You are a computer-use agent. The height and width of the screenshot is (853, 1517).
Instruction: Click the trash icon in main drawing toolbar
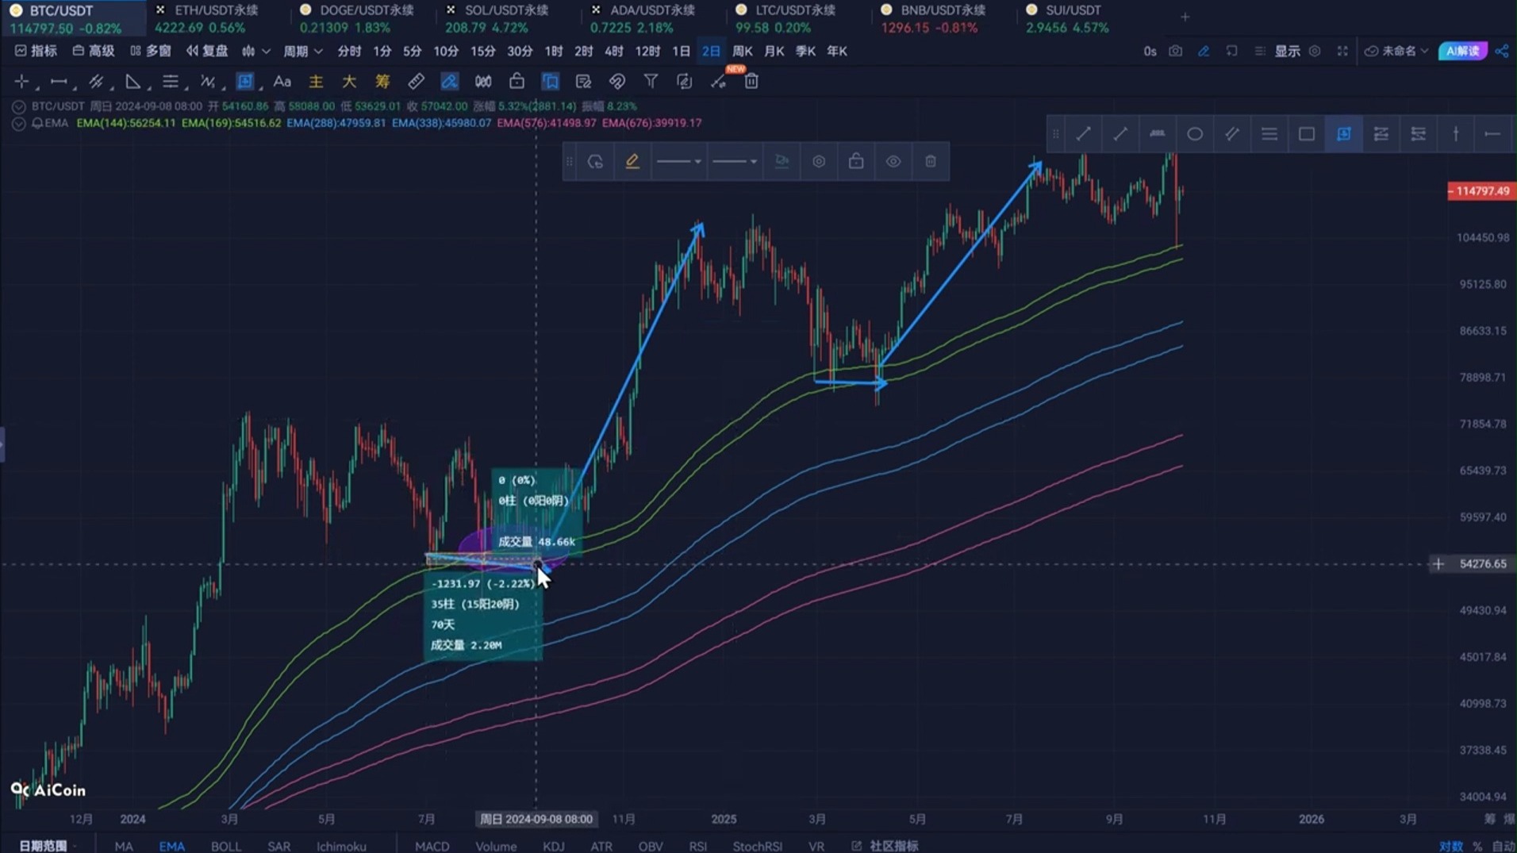coord(751,82)
